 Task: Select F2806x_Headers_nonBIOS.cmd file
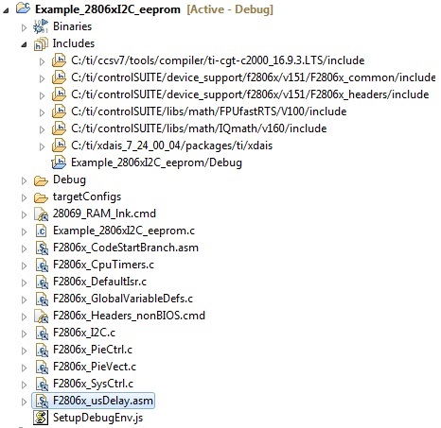[129, 316]
